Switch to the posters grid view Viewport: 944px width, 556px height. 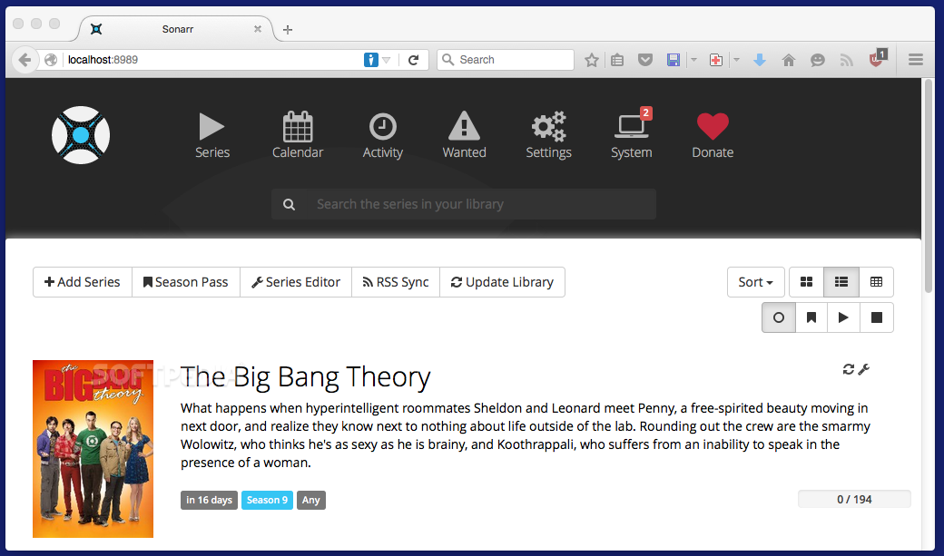[x=806, y=282]
